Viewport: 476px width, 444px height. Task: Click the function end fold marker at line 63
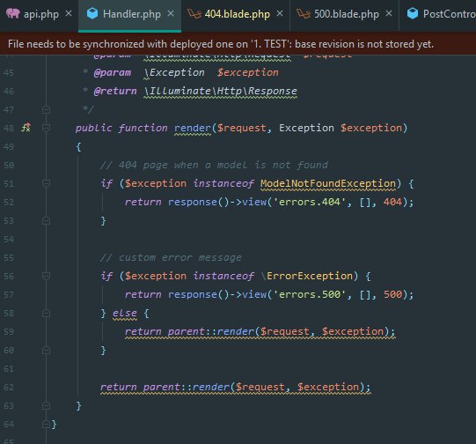(x=46, y=406)
